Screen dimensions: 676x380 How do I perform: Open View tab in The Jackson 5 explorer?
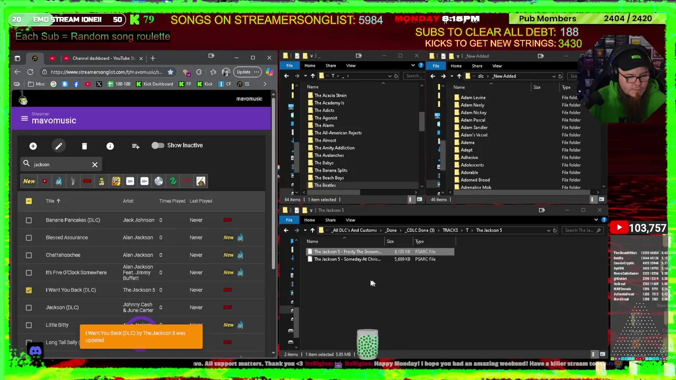(350, 220)
